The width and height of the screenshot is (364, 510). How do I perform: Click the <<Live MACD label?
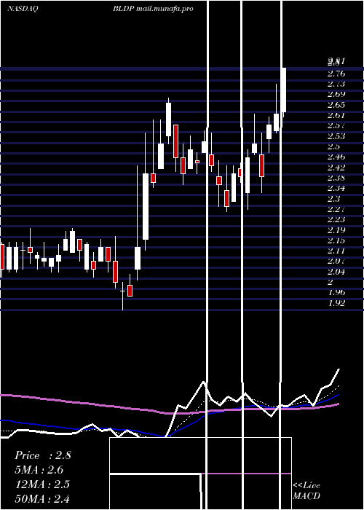click(306, 490)
